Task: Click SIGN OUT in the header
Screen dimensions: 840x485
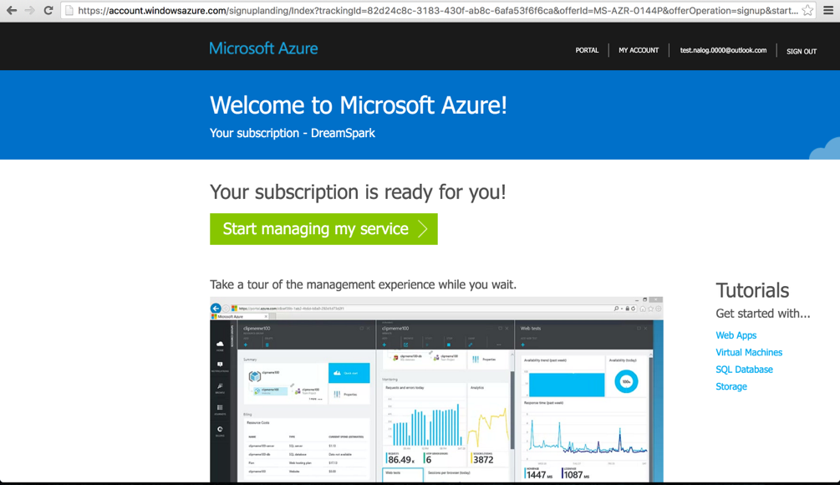Action: (801, 51)
